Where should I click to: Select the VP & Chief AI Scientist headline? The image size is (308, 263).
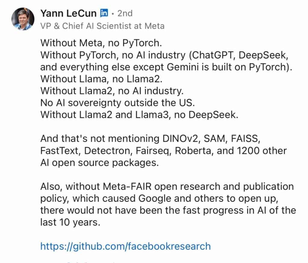[102, 26]
